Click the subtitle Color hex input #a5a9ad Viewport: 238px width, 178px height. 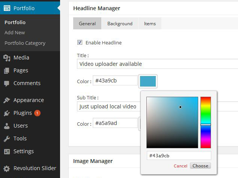(x=115, y=123)
